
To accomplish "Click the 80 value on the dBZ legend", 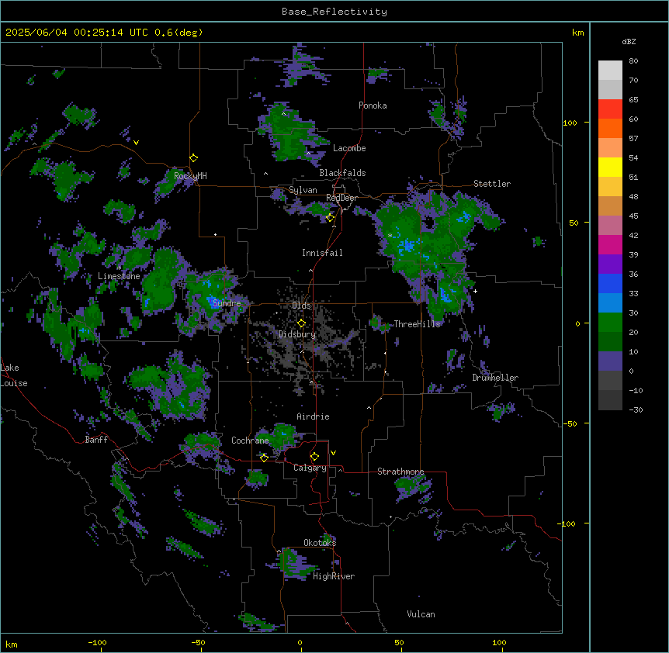I will (633, 61).
